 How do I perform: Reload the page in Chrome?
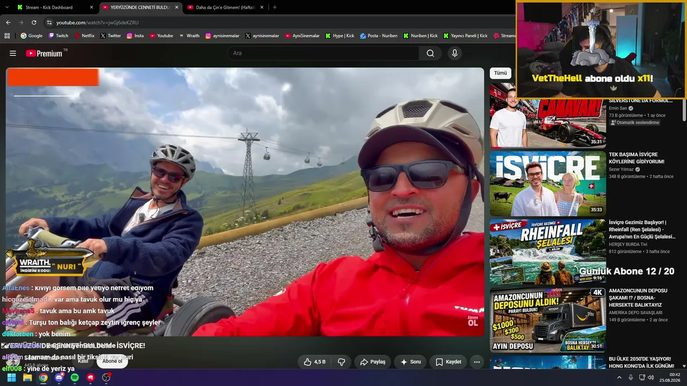(x=34, y=23)
